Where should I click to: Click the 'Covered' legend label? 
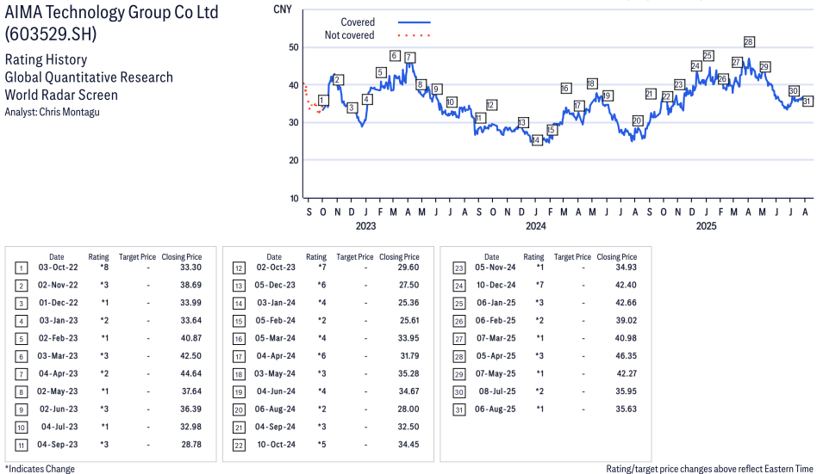[x=358, y=22]
